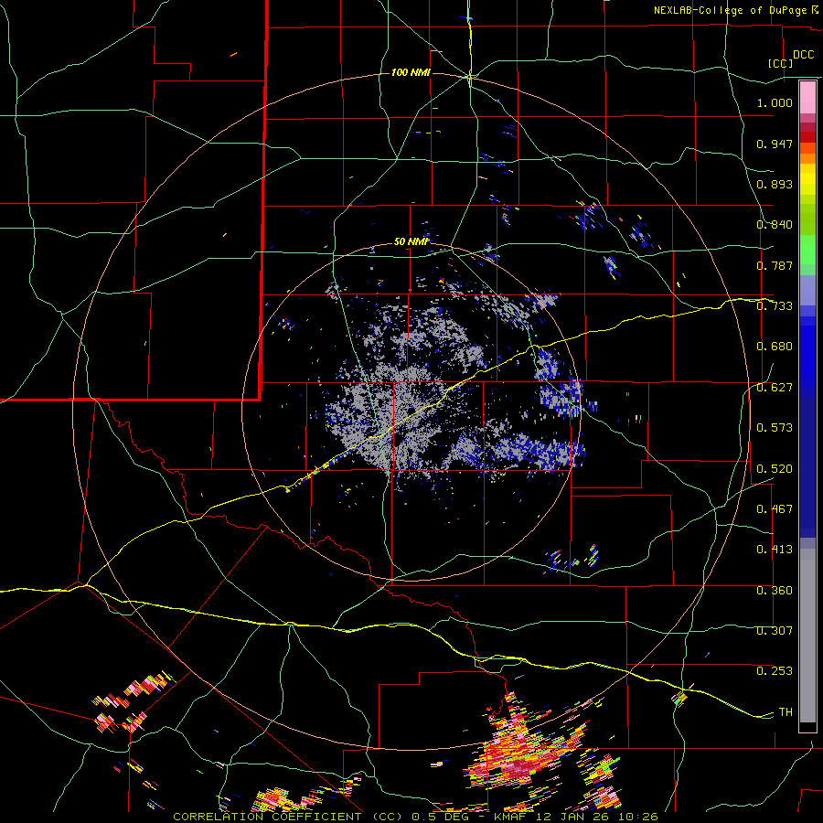Click the 0.360 scale value
This screenshot has height=823, width=823.
click(775, 591)
